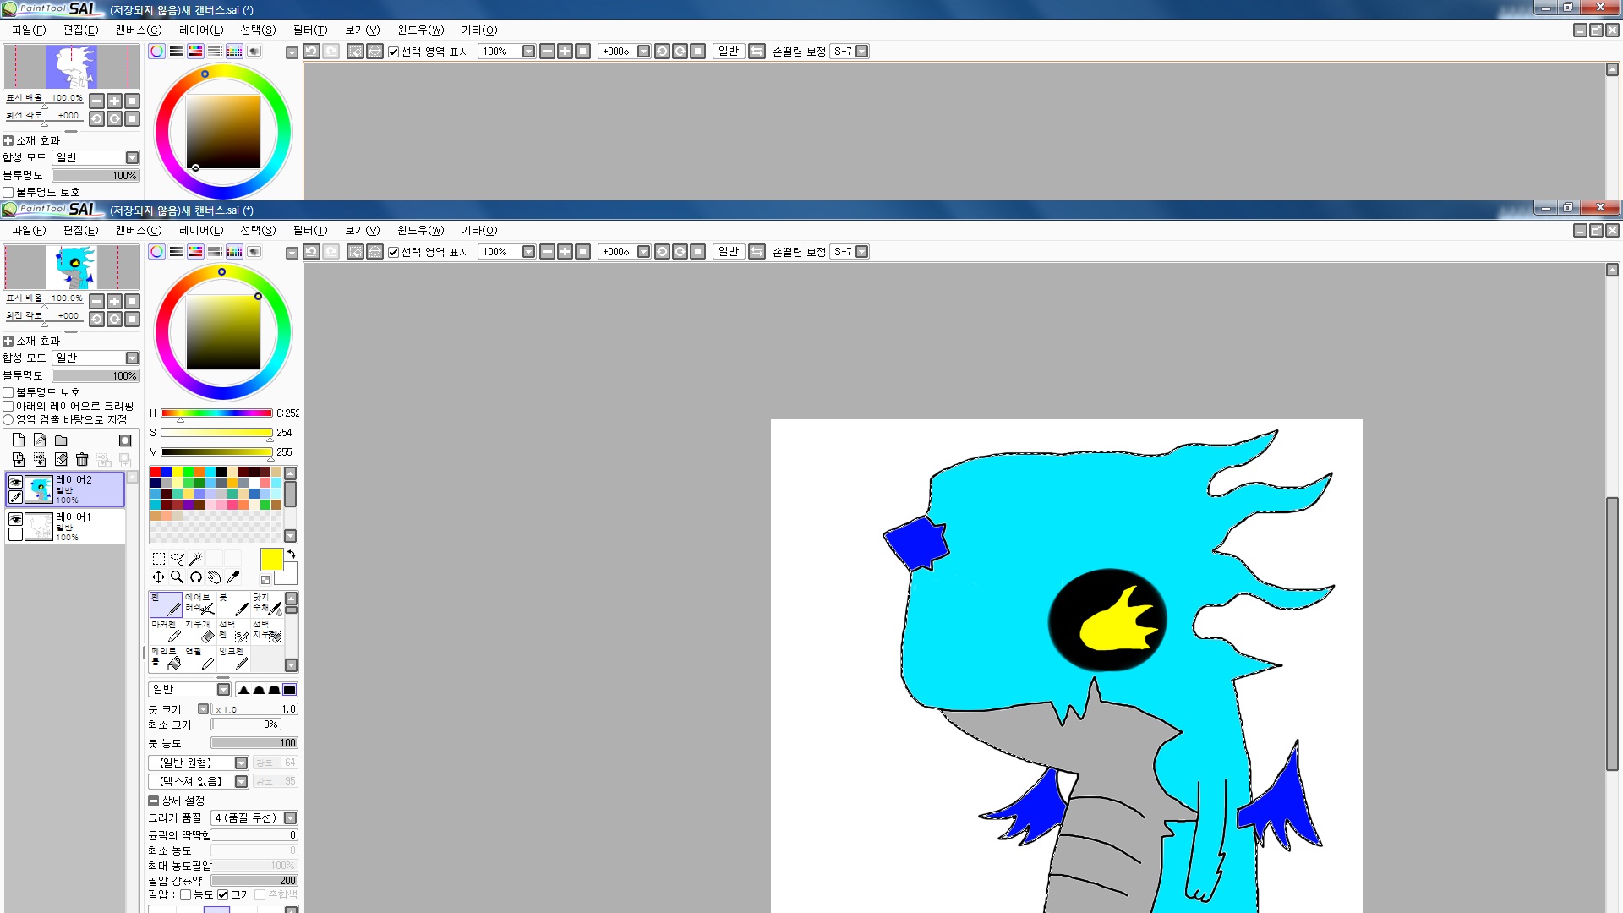Open 필터 menu in the lower window

(x=309, y=231)
